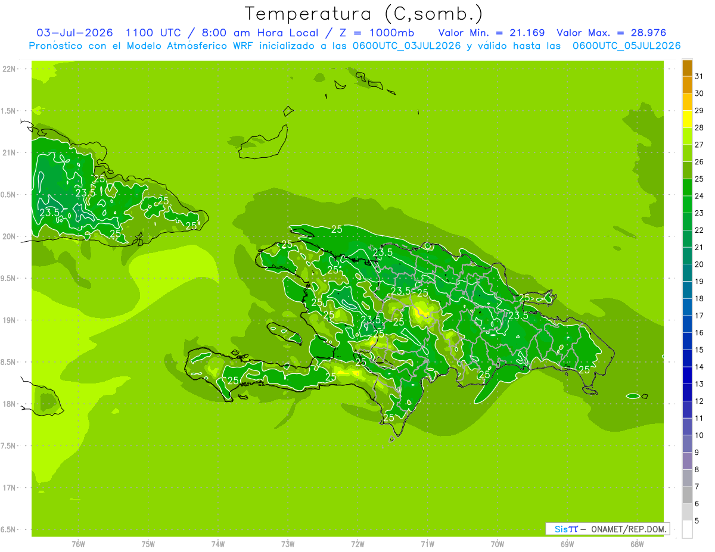Click the '72W' longitude axis label

357,544
